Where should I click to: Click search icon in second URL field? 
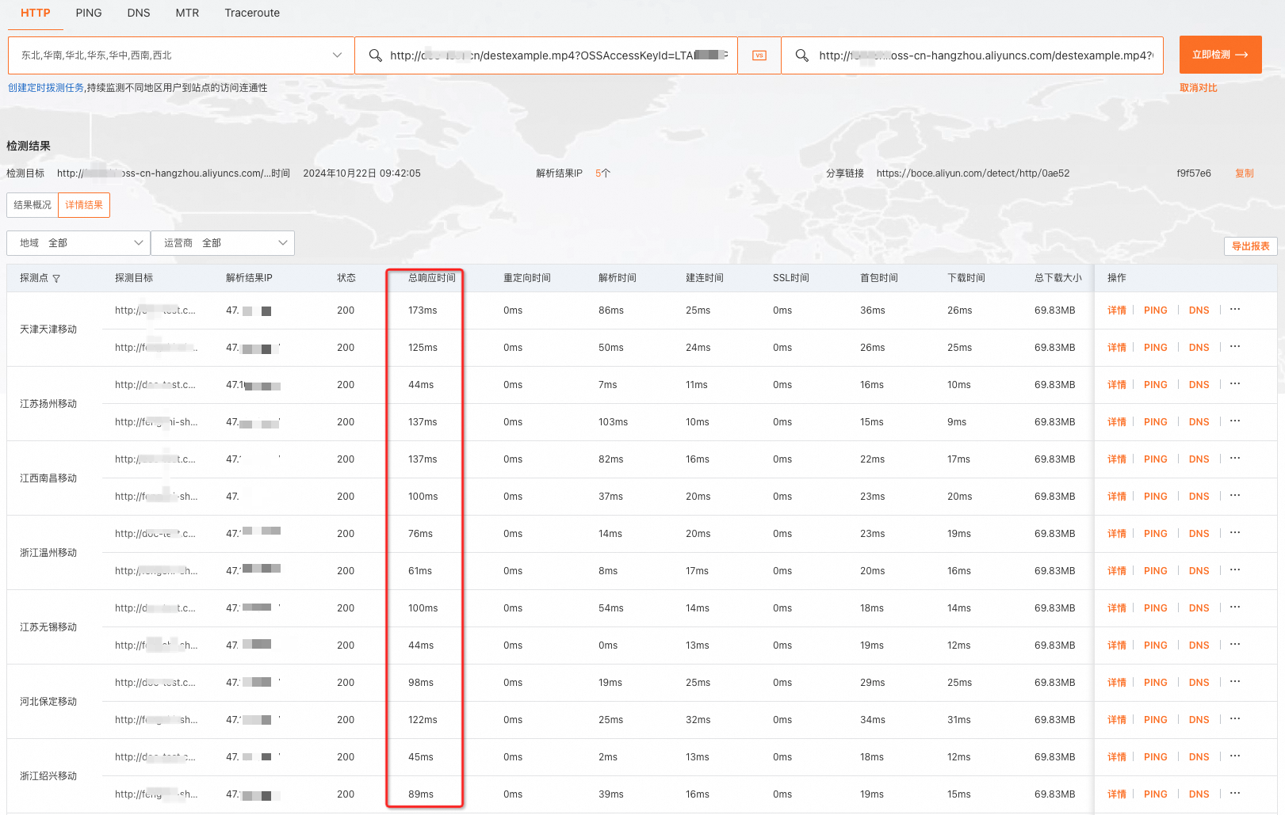coord(802,55)
